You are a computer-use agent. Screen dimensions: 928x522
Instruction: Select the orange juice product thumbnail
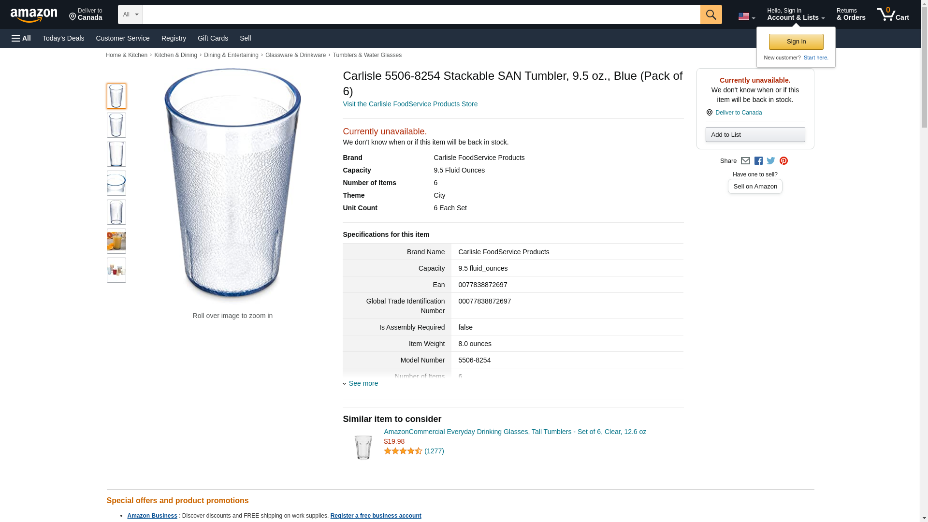[116, 241]
